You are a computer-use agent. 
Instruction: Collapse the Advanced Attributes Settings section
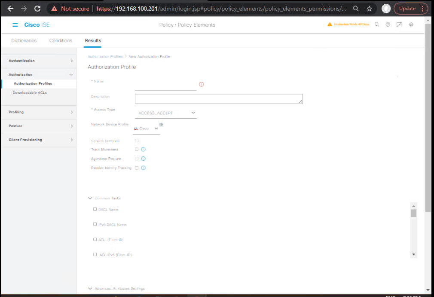click(90, 288)
